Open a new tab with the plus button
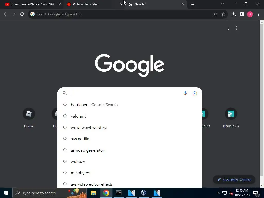The width and height of the screenshot is (264, 198). (193, 4)
